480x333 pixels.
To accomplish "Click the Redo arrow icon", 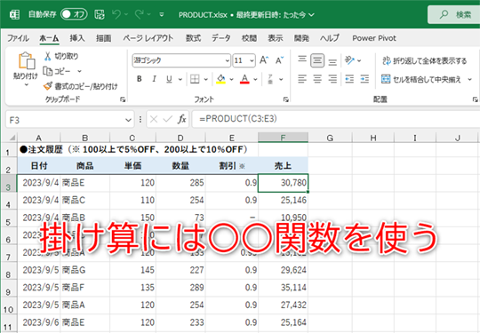I will click(x=140, y=14).
